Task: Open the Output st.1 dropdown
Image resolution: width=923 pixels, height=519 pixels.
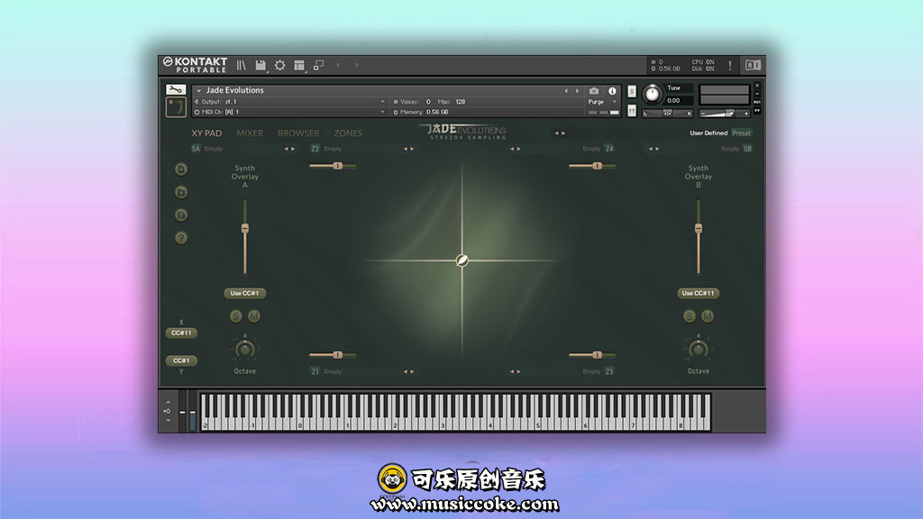Action: coord(382,102)
